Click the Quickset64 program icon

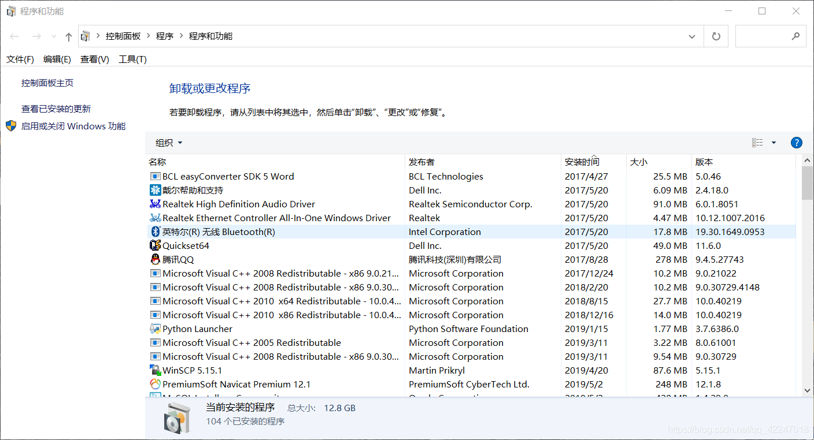155,246
